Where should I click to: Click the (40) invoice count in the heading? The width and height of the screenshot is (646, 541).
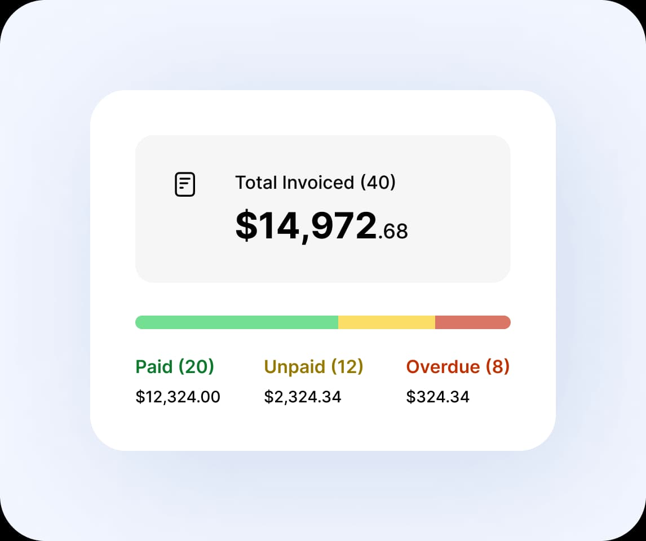tap(378, 183)
